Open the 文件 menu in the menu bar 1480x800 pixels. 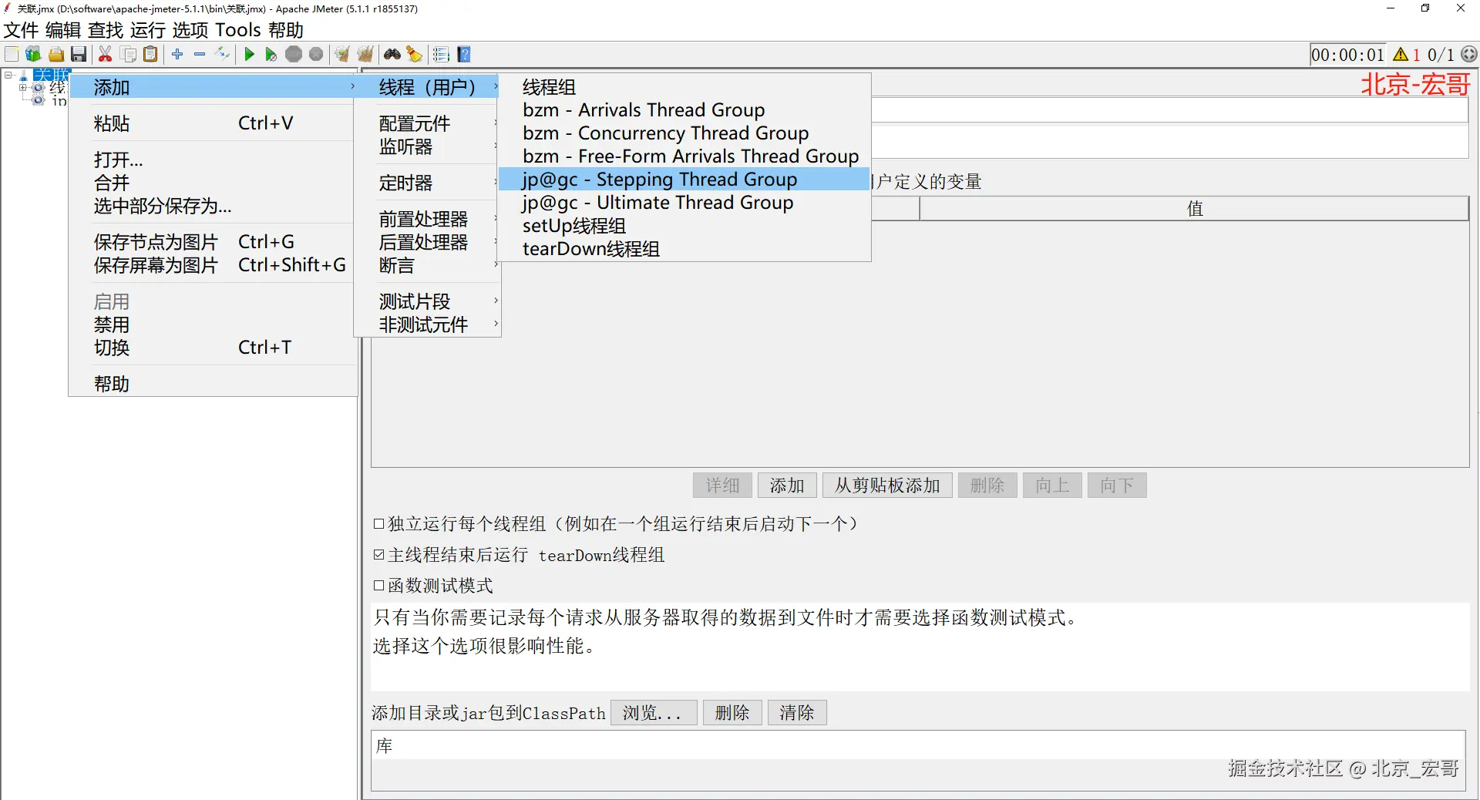click(21, 30)
